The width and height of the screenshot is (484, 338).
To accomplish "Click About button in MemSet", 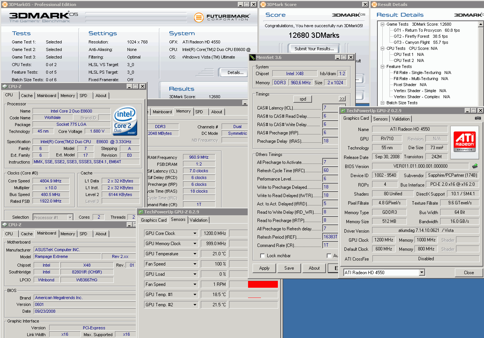I will [x=314, y=268].
